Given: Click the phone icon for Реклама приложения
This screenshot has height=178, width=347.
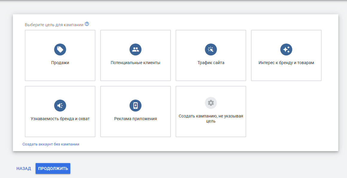Looking at the screenshot, I should tap(135, 105).
